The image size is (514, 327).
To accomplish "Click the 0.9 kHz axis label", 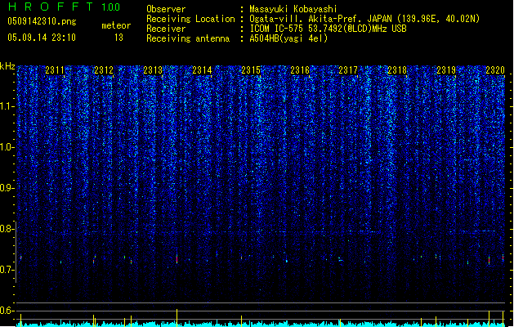I will tap(7, 188).
